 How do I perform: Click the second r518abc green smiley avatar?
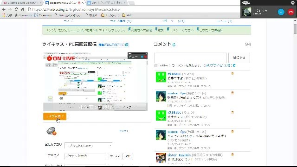click(161, 116)
